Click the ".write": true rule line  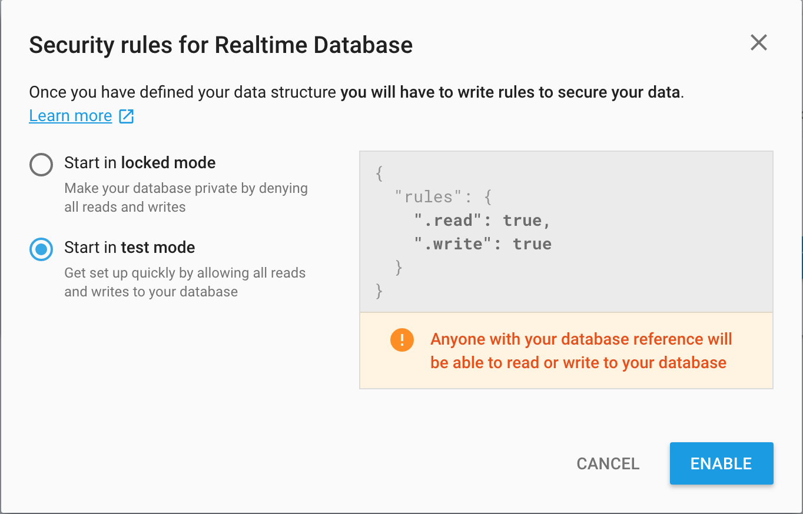coord(483,244)
